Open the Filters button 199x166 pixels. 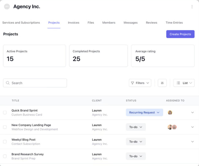140,83
